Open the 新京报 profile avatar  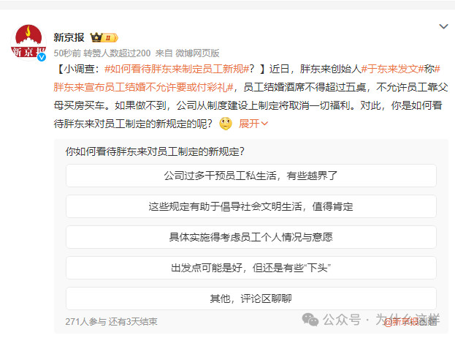[x=28, y=42]
